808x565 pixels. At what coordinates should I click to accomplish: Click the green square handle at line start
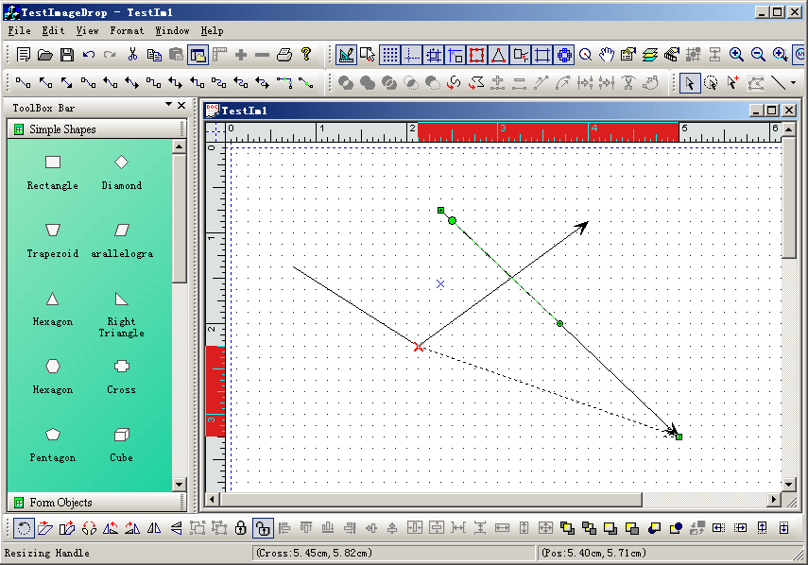point(440,210)
